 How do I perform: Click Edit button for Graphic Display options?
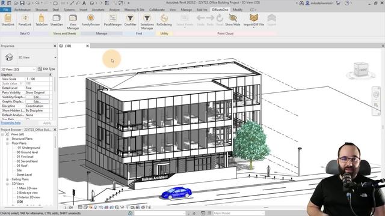click(37, 101)
